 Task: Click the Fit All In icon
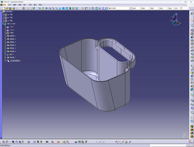point(43,8)
